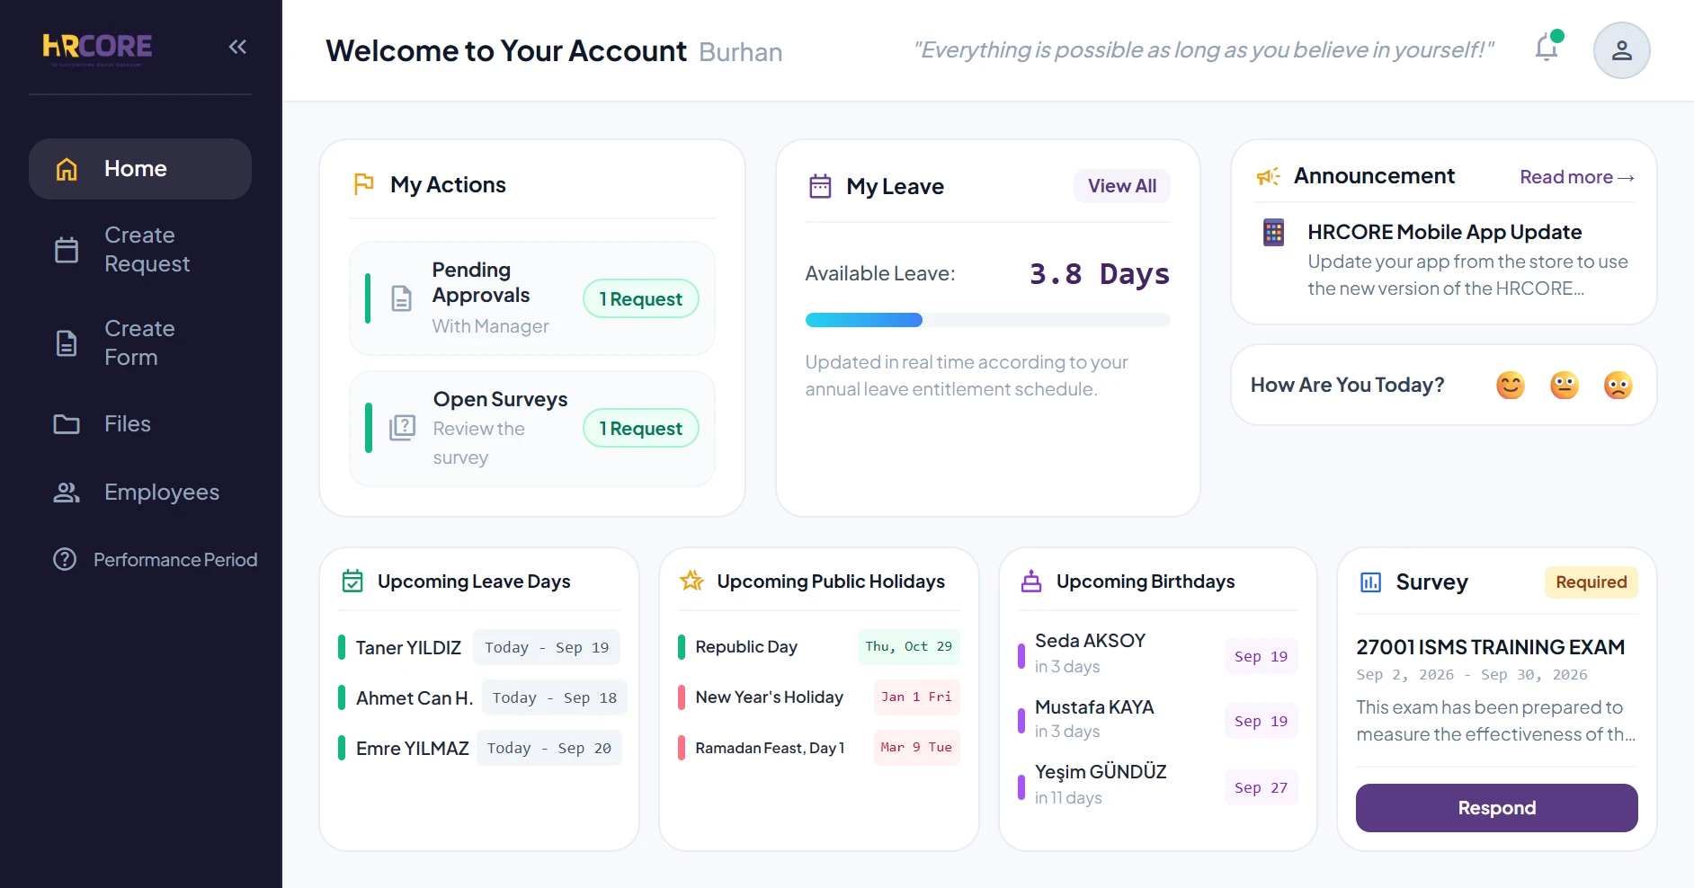Image resolution: width=1694 pixels, height=888 pixels.
Task: Click the Required survey badge
Action: pos(1591,582)
